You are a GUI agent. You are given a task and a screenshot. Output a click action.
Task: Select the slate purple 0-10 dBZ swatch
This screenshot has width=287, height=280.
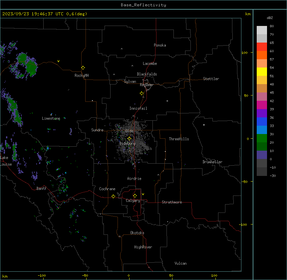262,155
